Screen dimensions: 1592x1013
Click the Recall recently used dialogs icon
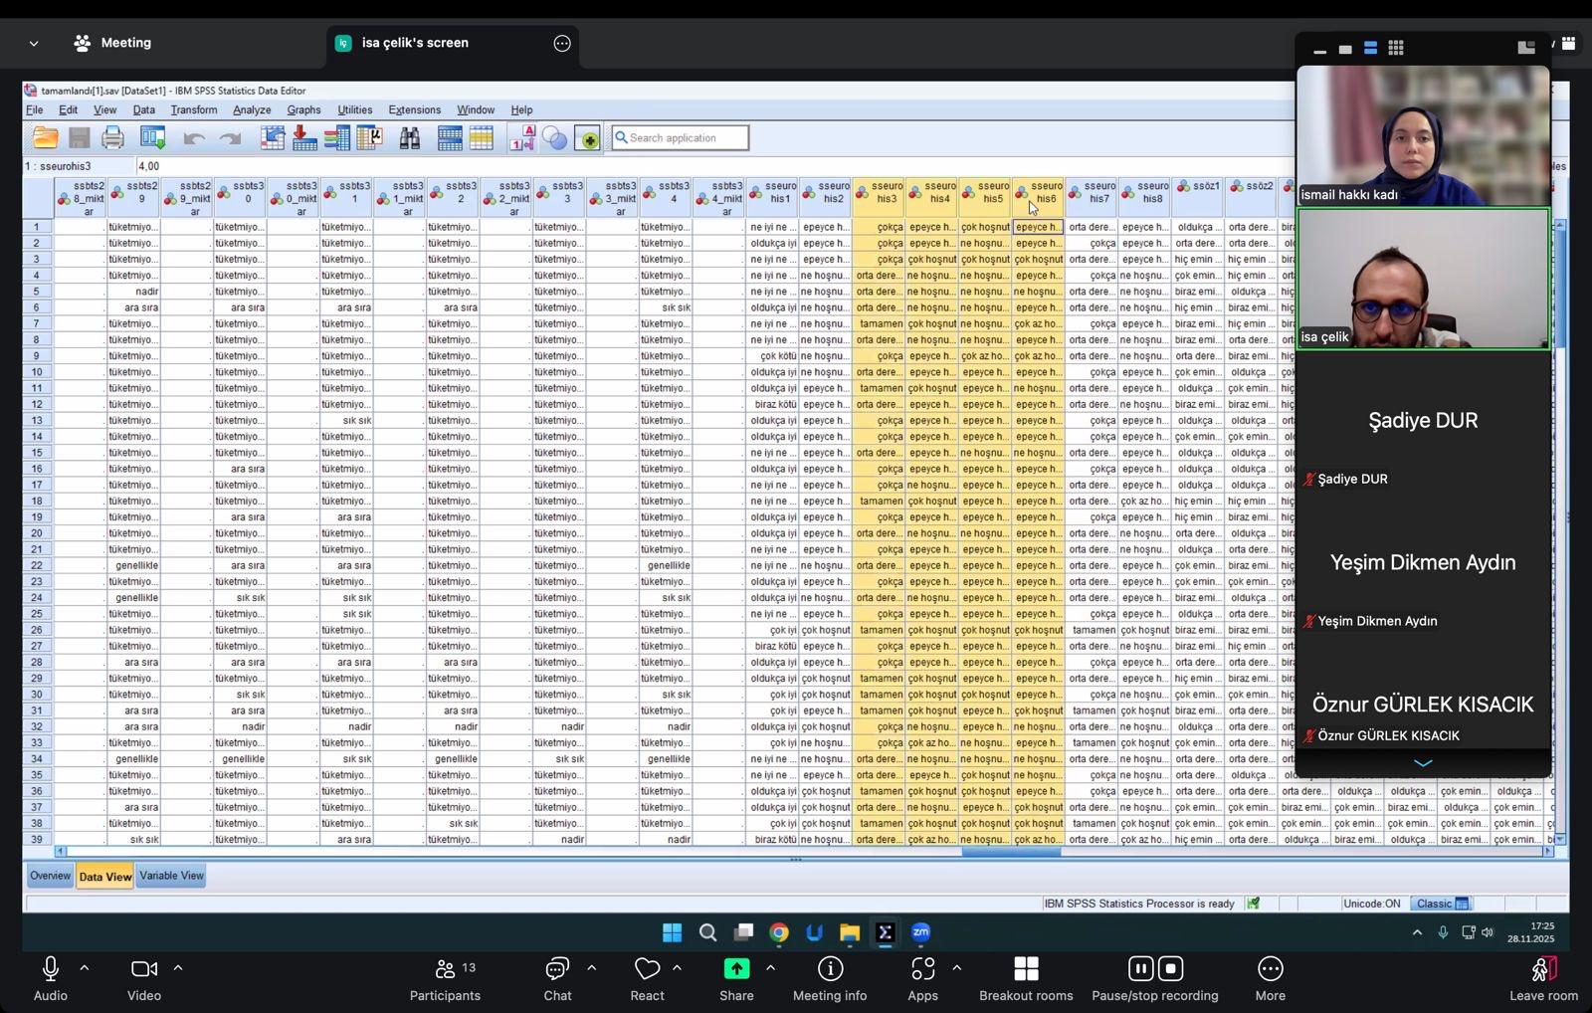153,138
